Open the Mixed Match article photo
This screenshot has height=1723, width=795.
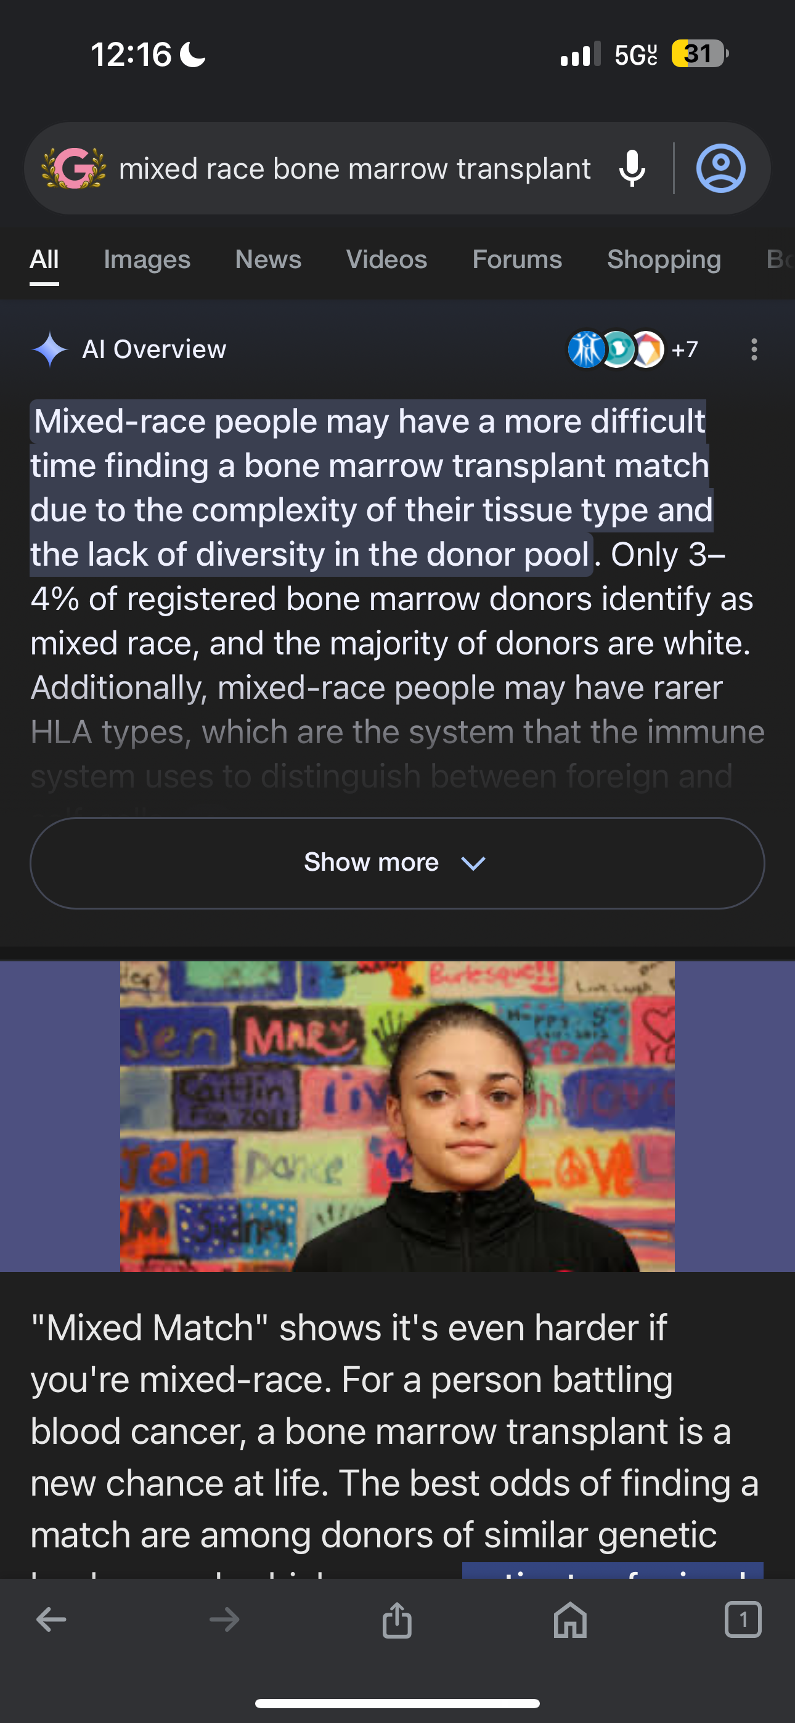(x=397, y=1115)
